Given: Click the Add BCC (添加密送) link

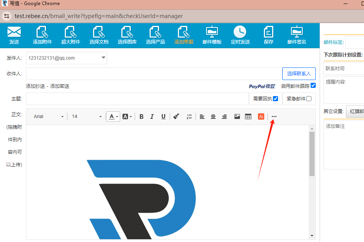Looking at the screenshot, I should pos(60,86).
